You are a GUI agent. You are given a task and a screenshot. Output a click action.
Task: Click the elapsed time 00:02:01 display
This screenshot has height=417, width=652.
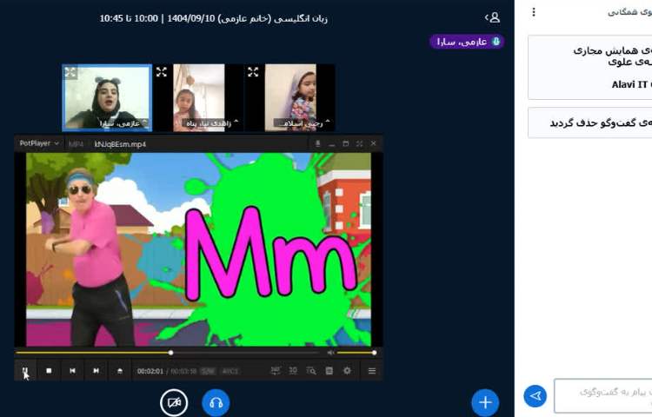(x=150, y=371)
